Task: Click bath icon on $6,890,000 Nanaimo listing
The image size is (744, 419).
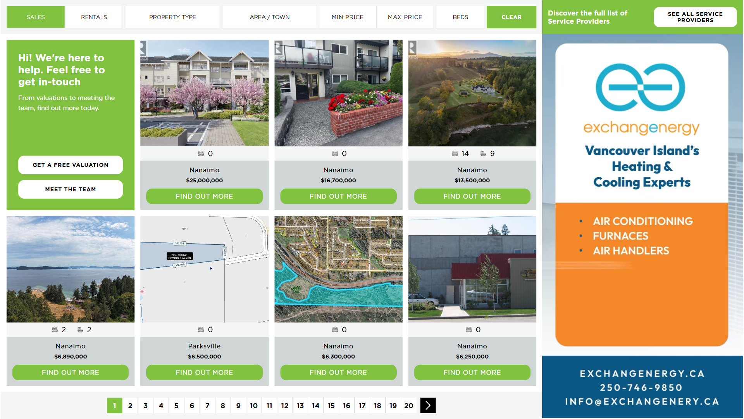Action: 80,330
